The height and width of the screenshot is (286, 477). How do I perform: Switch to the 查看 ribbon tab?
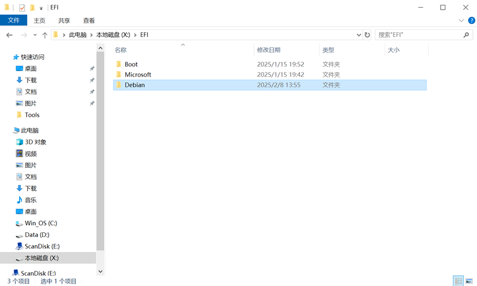click(x=89, y=20)
